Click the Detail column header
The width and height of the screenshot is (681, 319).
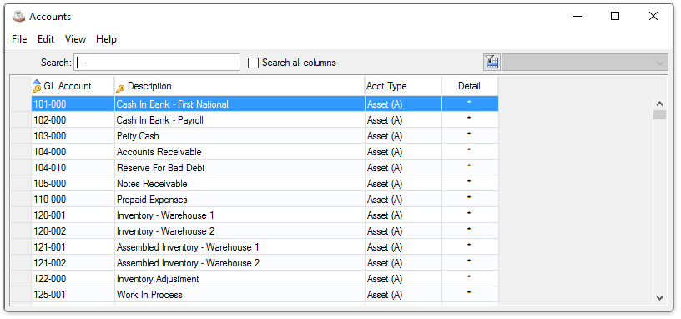click(470, 86)
